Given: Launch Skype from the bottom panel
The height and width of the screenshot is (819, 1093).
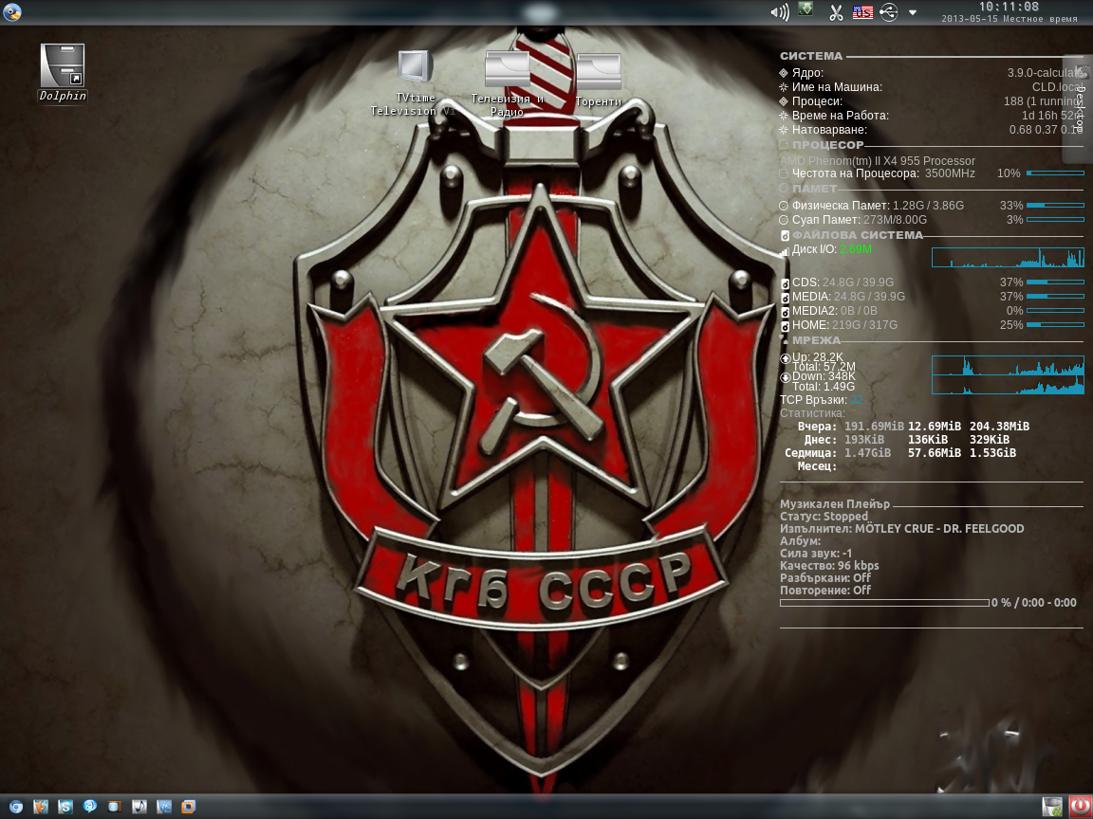Looking at the screenshot, I should tap(65, 807).
